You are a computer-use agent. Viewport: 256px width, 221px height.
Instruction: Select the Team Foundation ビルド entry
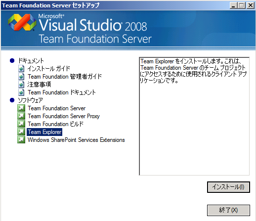pos(55,124)
